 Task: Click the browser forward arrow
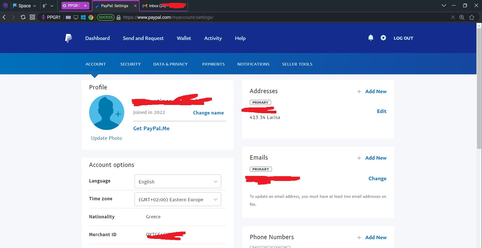[13, 17]
